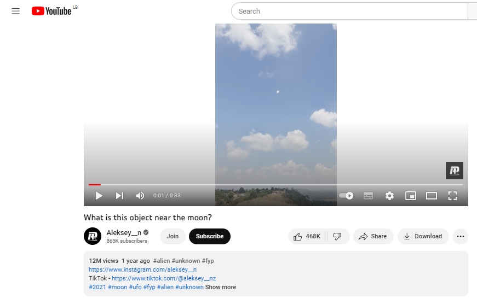Screen dimensions: 477x305
Task: Open the hamburger guide menu
Action: [15, 11]
